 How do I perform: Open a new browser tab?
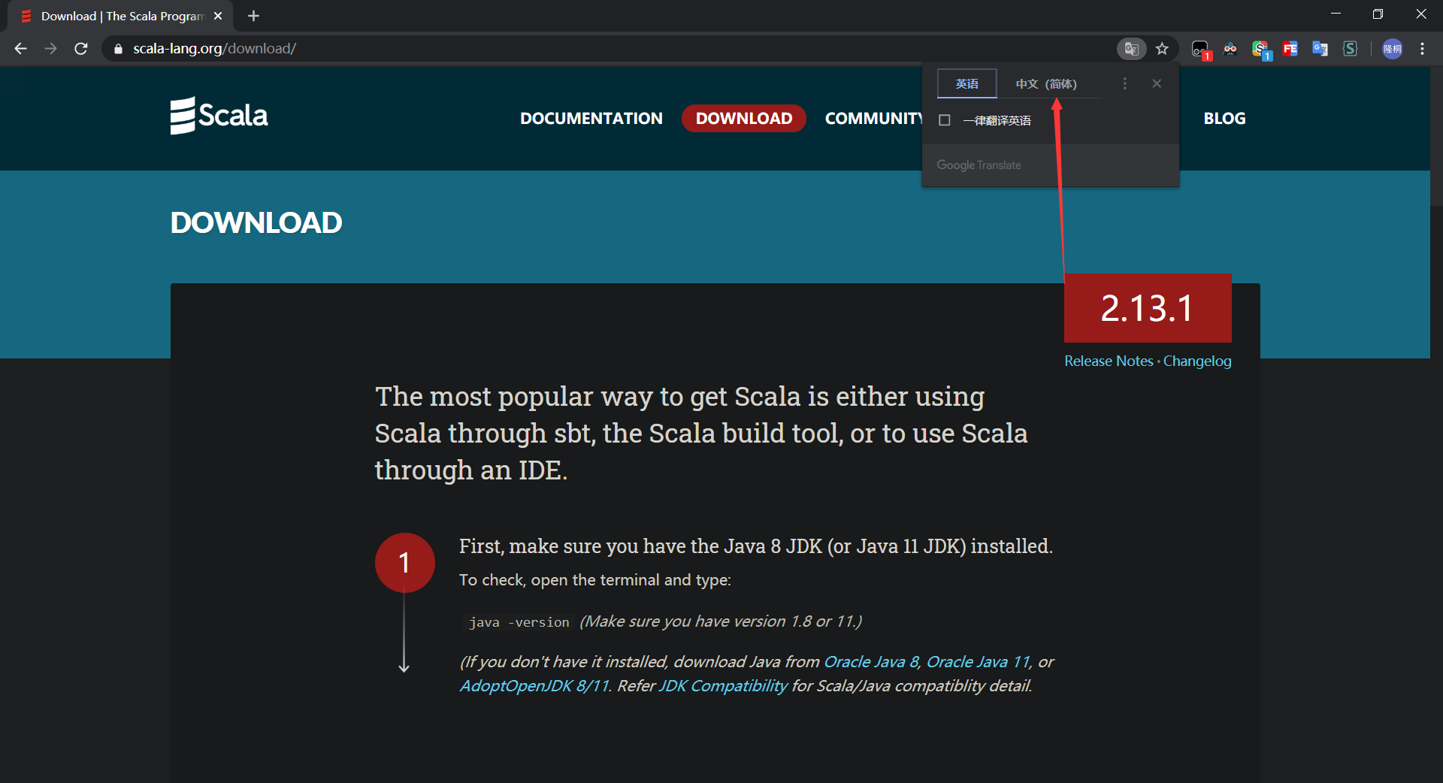pos(253,16)
